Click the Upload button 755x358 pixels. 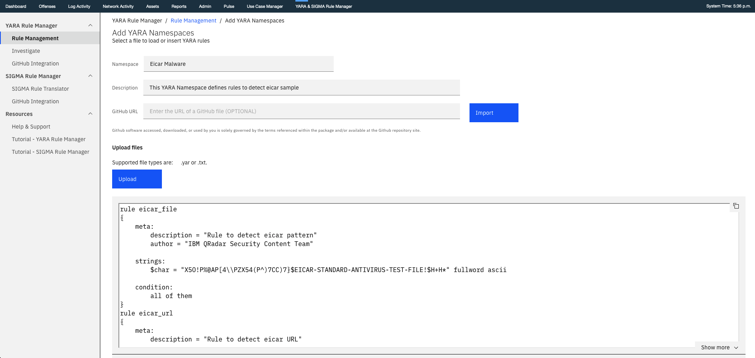pos(137,179)
